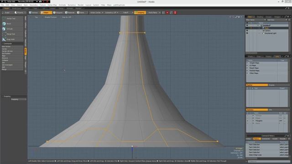The height and width of the screenshot is (164, 292).
Task: Switch to Edges selection mode
Action: (46, 13)
